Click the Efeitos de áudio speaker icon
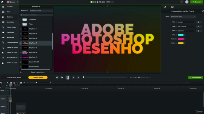This screenshot has width=204, height=114. point(3,53)
